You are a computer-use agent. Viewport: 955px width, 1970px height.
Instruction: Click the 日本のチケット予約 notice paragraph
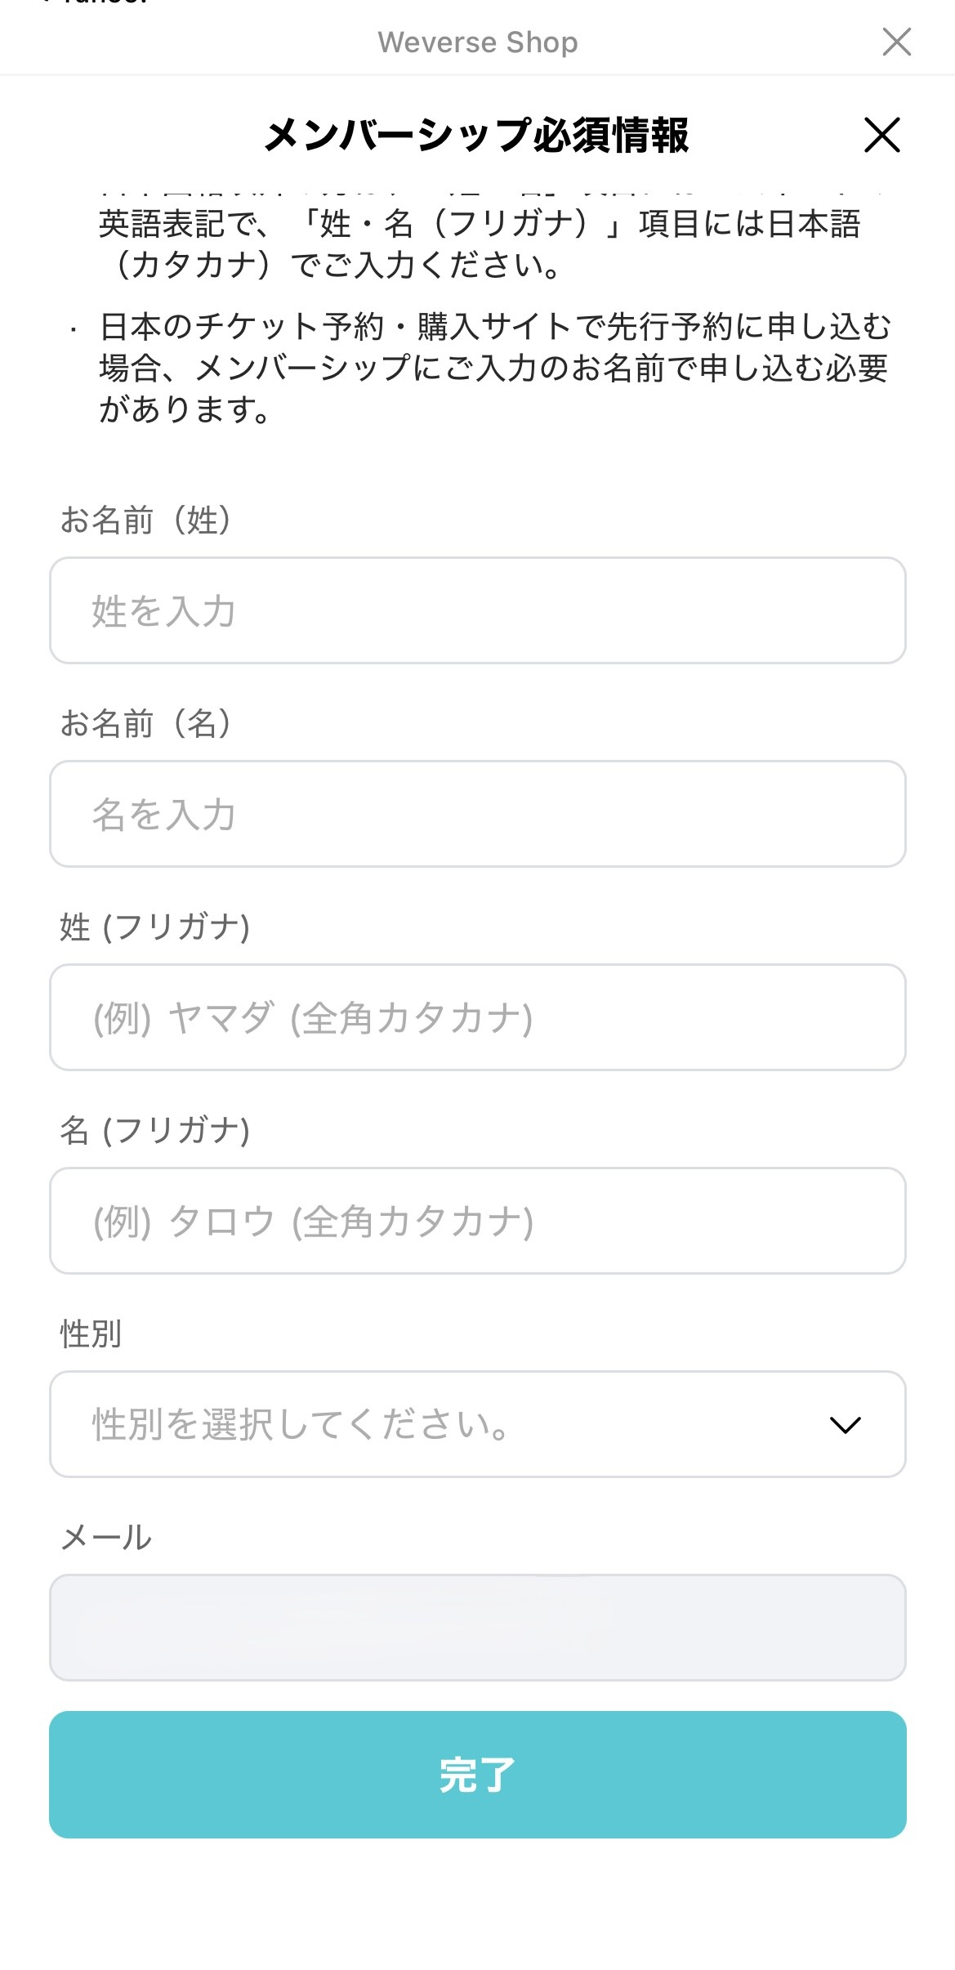493,368
